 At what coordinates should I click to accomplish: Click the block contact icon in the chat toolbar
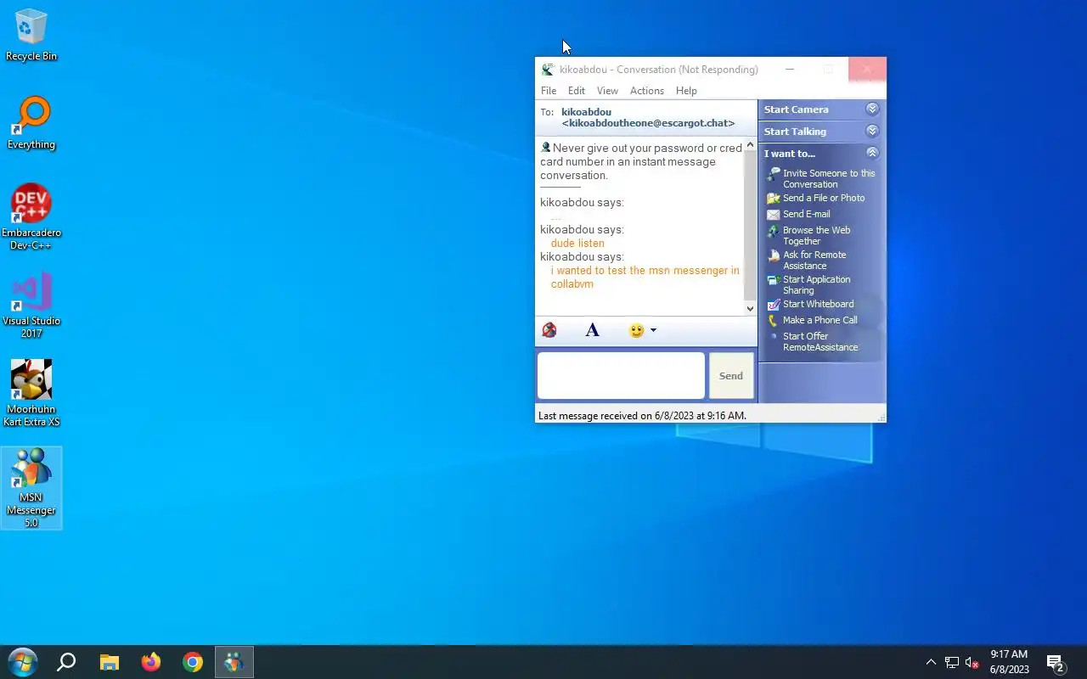coord(549,330)
